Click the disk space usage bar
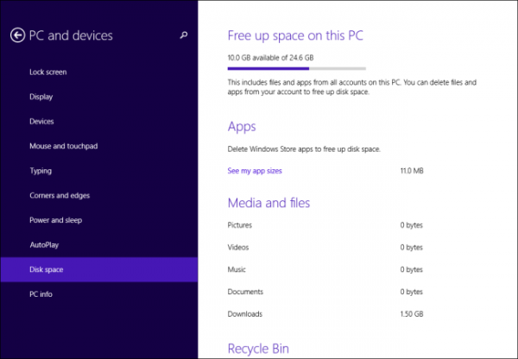Image resolution: width=518 pixels, height=359 pixels. pos(296,67)
